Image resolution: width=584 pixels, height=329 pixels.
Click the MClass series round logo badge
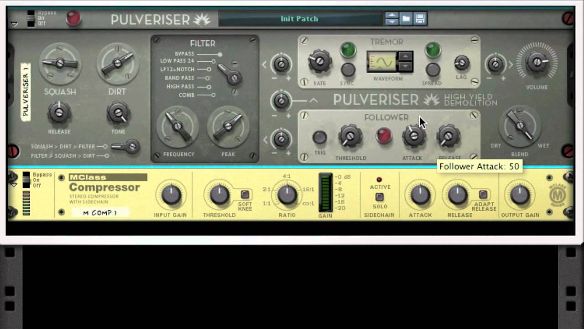[x=558, y=196]
